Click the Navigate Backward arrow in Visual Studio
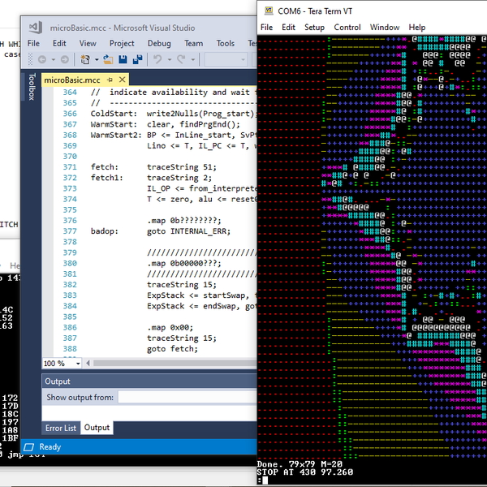Viewport: 487px width, 487px height. tap(42, 59)
